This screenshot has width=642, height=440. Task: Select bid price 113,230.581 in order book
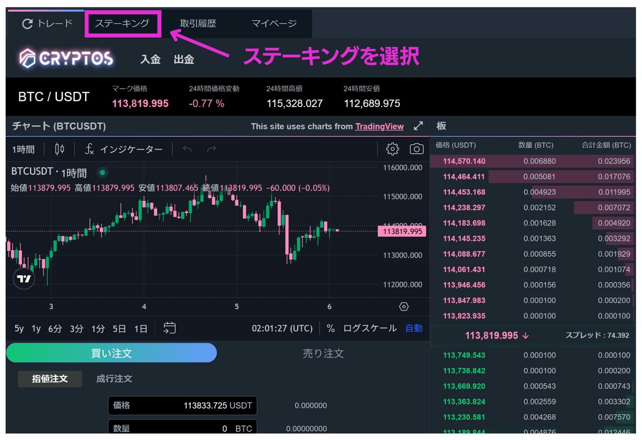pos(464,418)
